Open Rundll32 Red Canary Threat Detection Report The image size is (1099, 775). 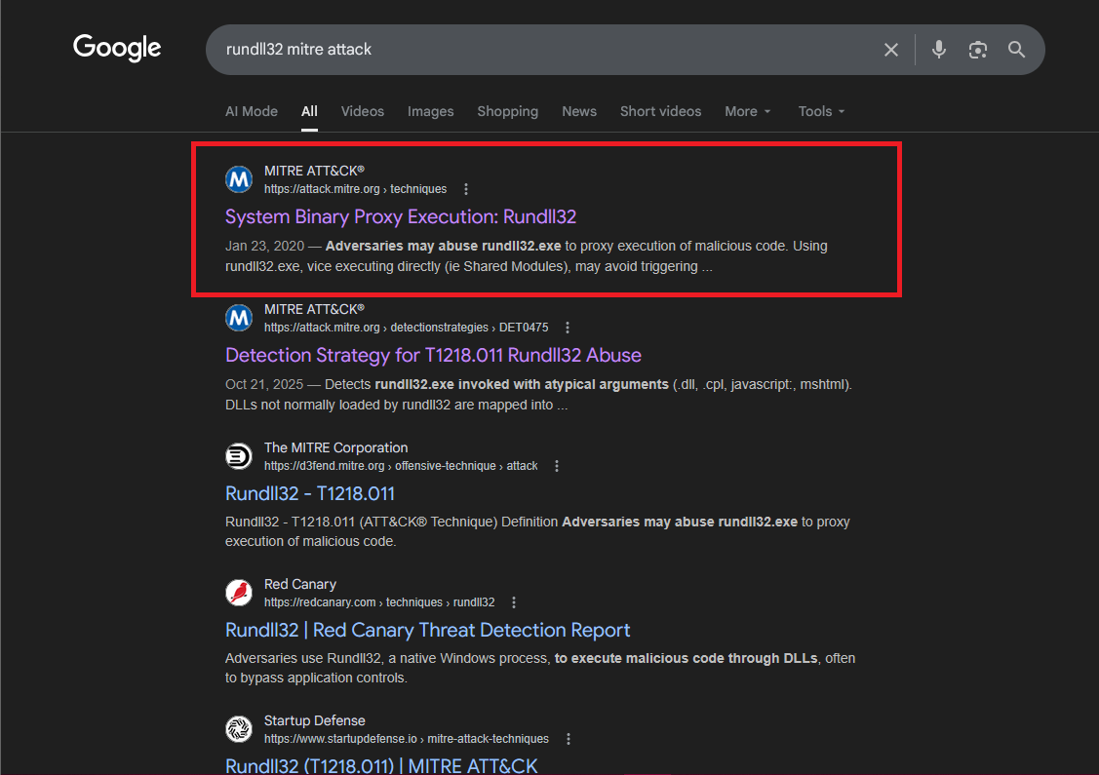click(x=427, y=630)
